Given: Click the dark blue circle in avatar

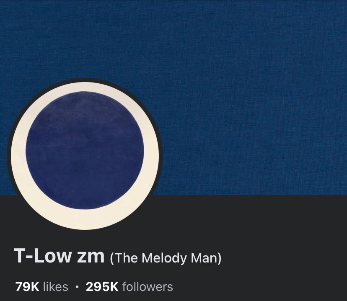Looking at the screenshot, I should (x=85, y=150).
